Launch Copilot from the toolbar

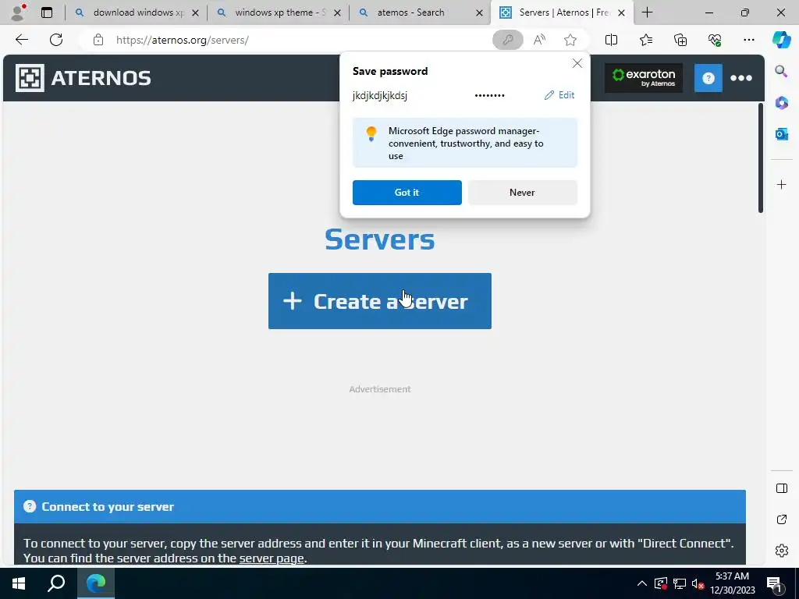click(x=781, y=40)
